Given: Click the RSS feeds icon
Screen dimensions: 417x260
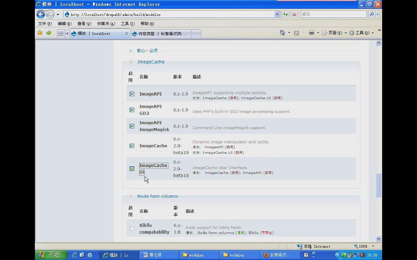Looking at the screenshot, I should [296, 33].
